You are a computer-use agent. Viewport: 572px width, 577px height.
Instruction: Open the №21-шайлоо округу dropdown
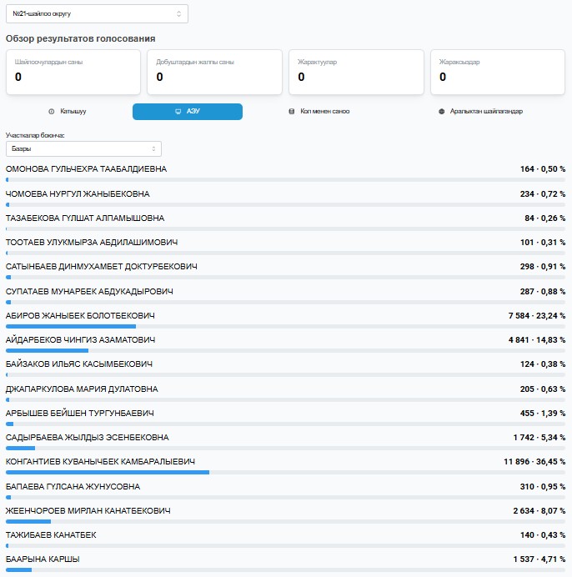click(97, 13)
